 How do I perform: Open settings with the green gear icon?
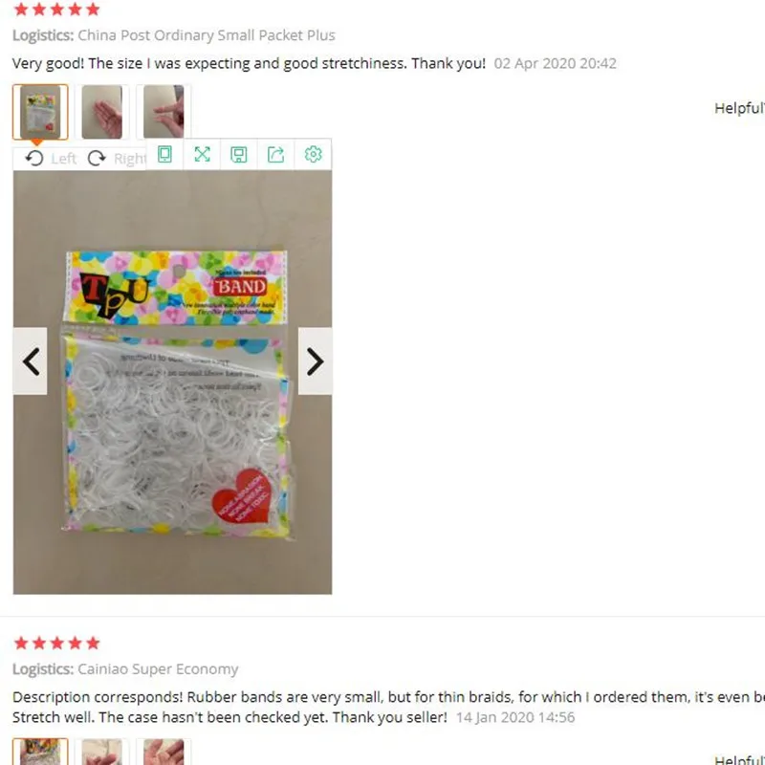pos(313,154)
